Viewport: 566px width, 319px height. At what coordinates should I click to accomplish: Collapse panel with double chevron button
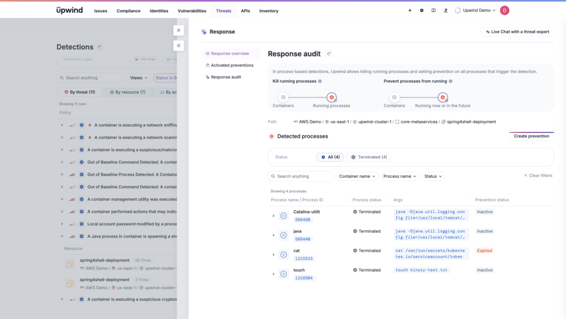[x=179, y=45]
